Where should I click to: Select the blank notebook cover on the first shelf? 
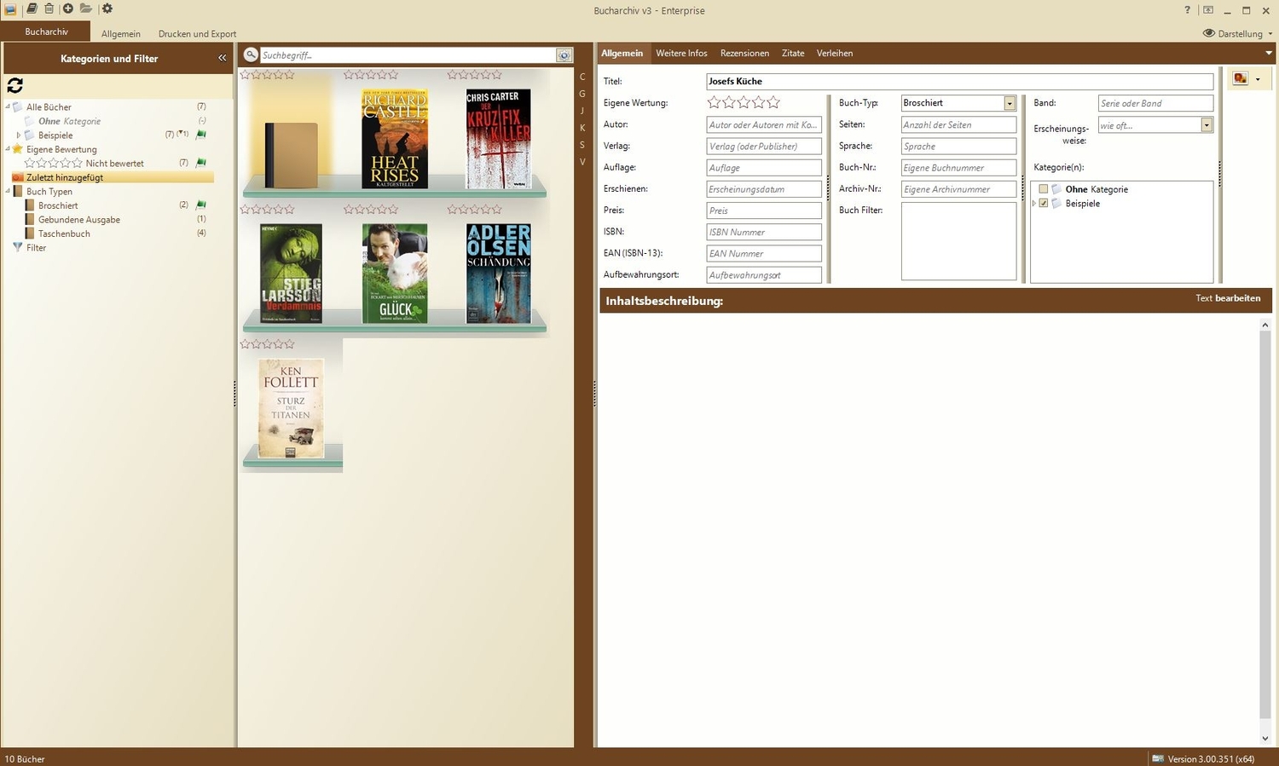coord(291,155)
